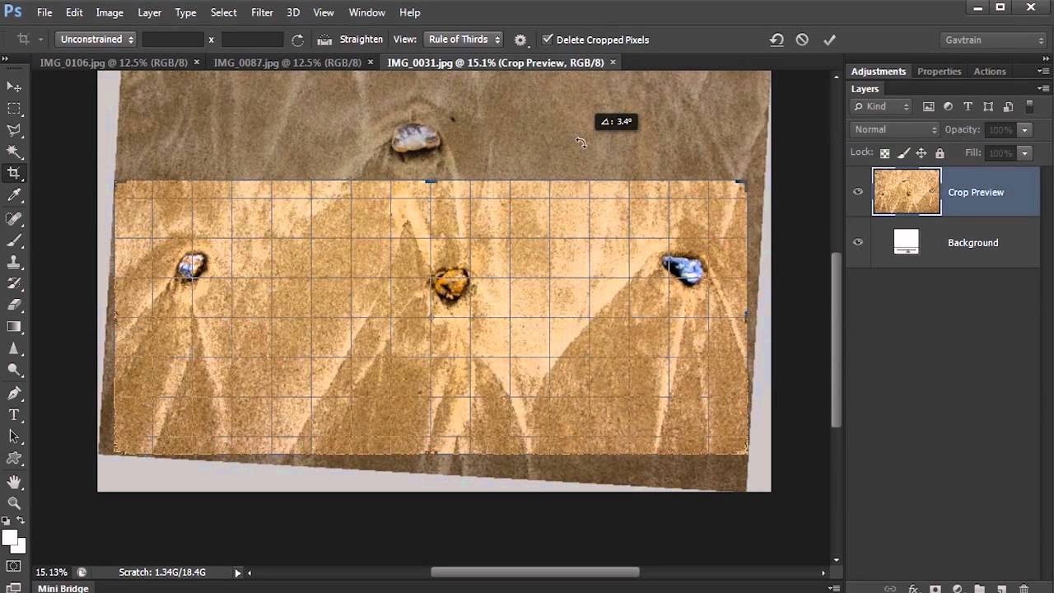Open the Image menu
1054x593 pixels.
110,12
